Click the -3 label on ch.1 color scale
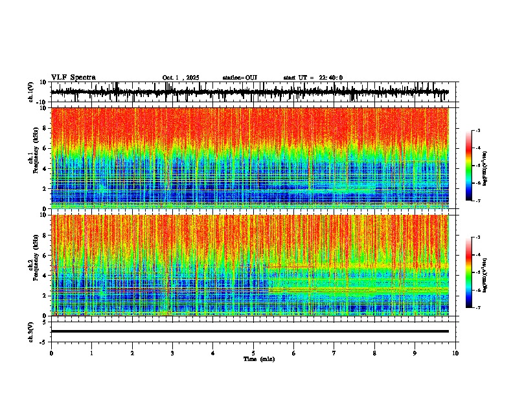The image size is (513, 396). click(x=477, y=130)
